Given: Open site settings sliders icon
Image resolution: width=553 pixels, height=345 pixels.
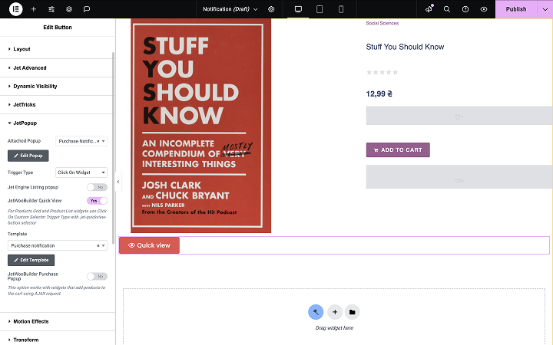Looking at the screenshot, I should [x=51, y=9].
